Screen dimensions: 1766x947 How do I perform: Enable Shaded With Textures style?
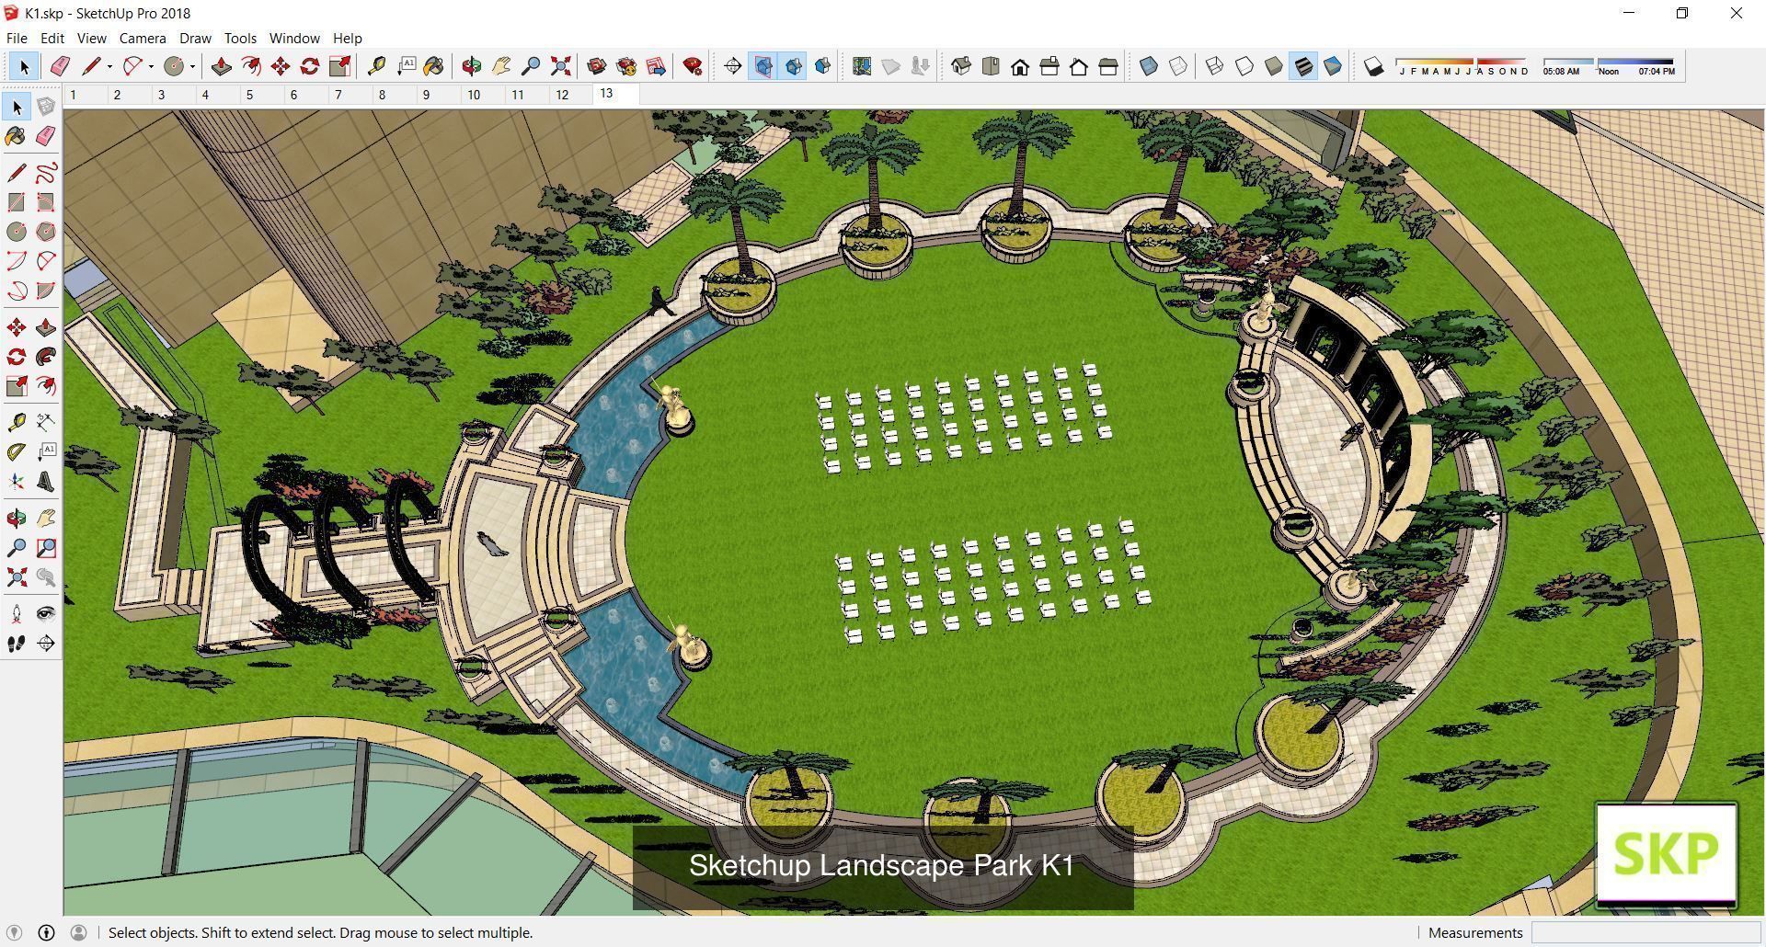[1303, 66]
